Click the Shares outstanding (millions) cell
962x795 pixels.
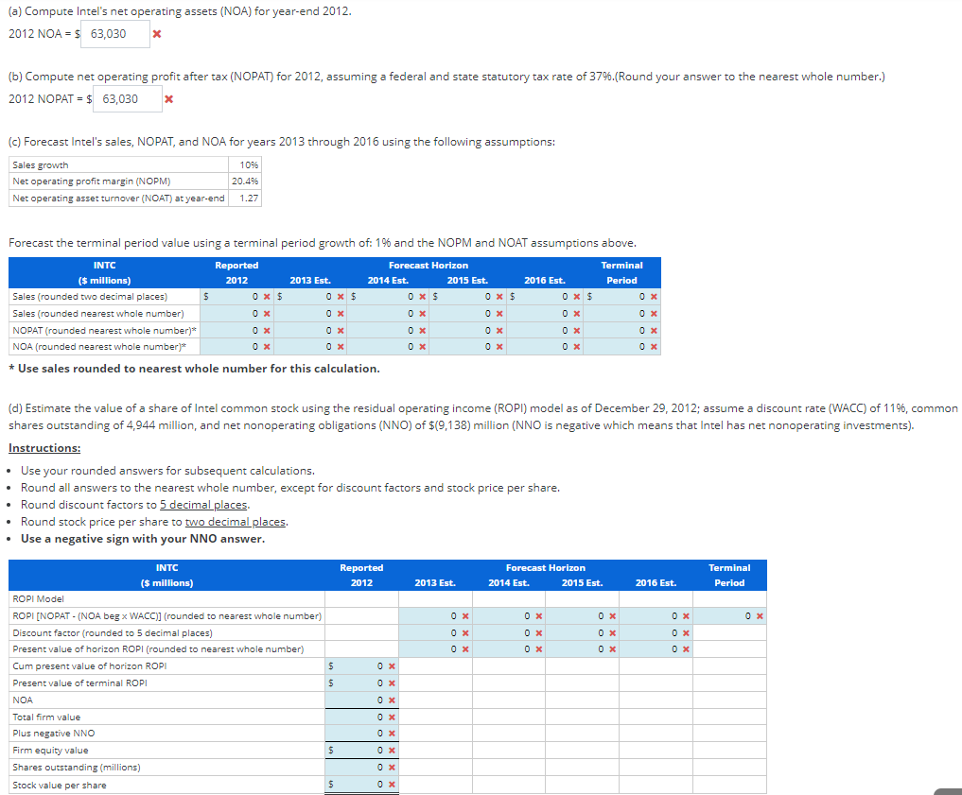coord(361,768)
